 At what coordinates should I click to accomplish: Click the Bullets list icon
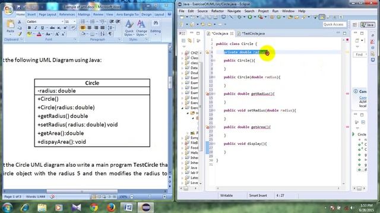(83, 22)
